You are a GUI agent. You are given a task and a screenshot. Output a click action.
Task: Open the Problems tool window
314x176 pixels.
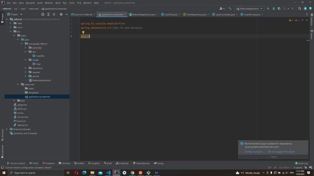tap(49, 163)
